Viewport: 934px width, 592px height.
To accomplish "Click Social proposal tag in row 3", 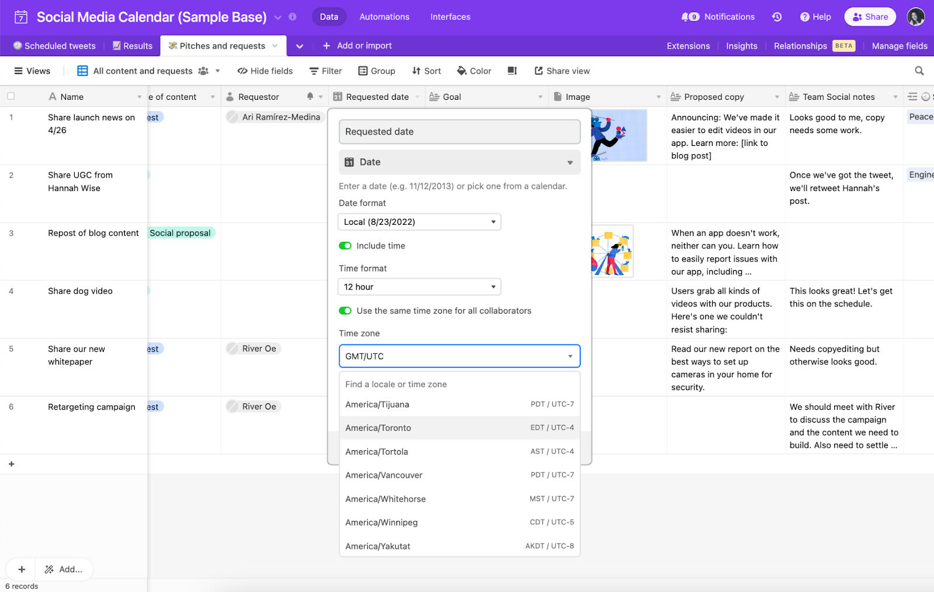I will coord(182,233).
